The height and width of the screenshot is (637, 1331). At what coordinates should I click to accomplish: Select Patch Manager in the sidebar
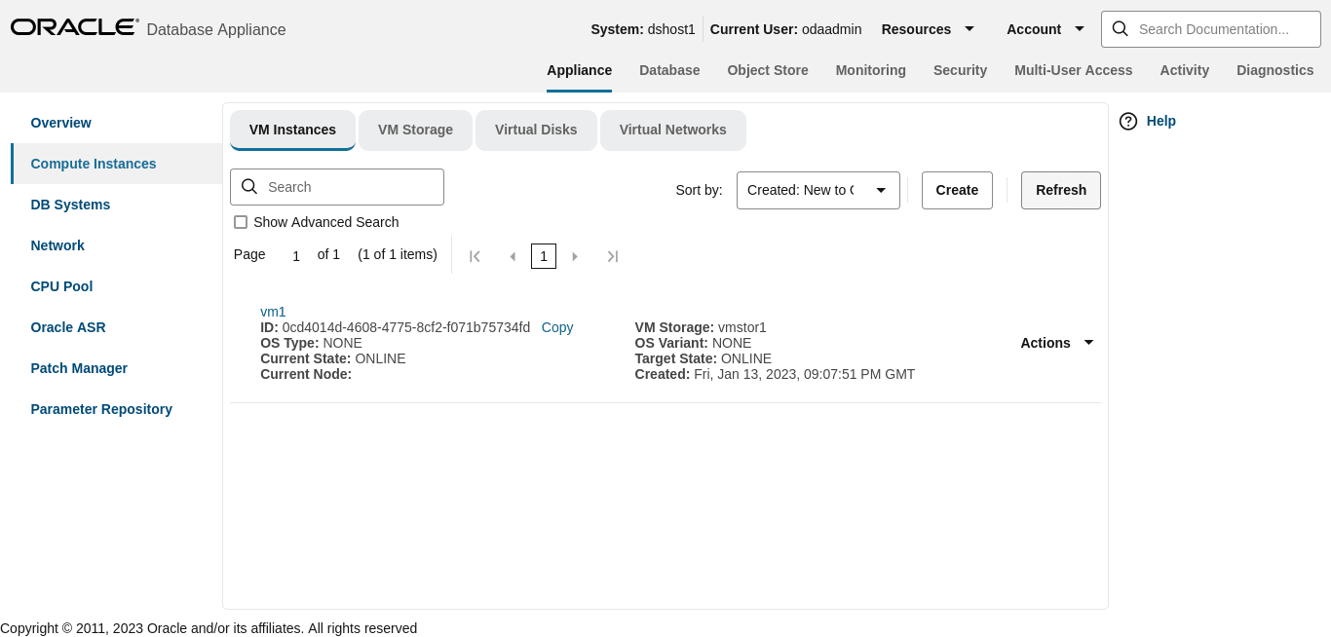pos(79,368)
